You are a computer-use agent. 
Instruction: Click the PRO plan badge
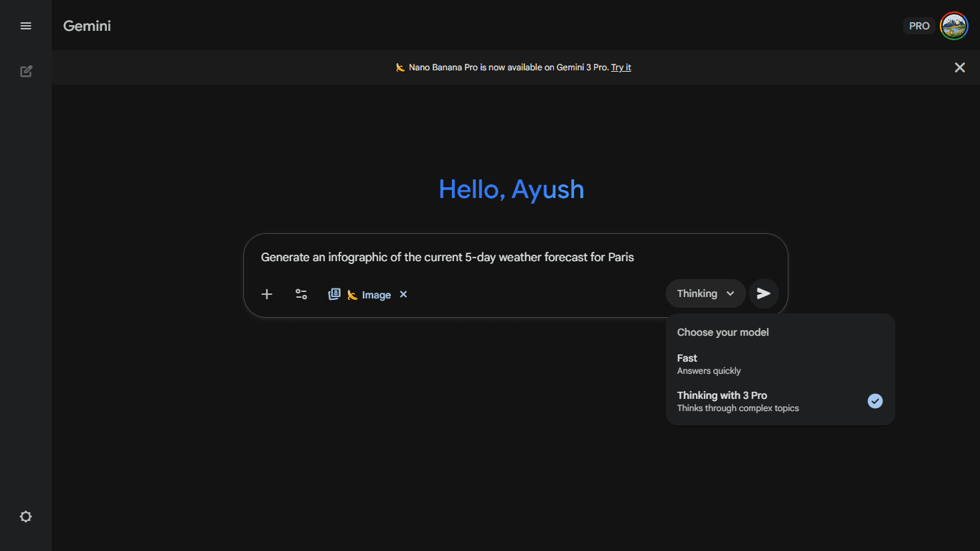click(919, 26)
